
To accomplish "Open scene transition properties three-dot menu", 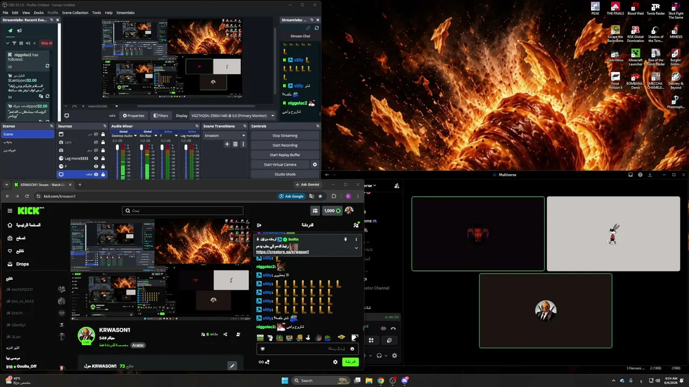I will point(243,144).
